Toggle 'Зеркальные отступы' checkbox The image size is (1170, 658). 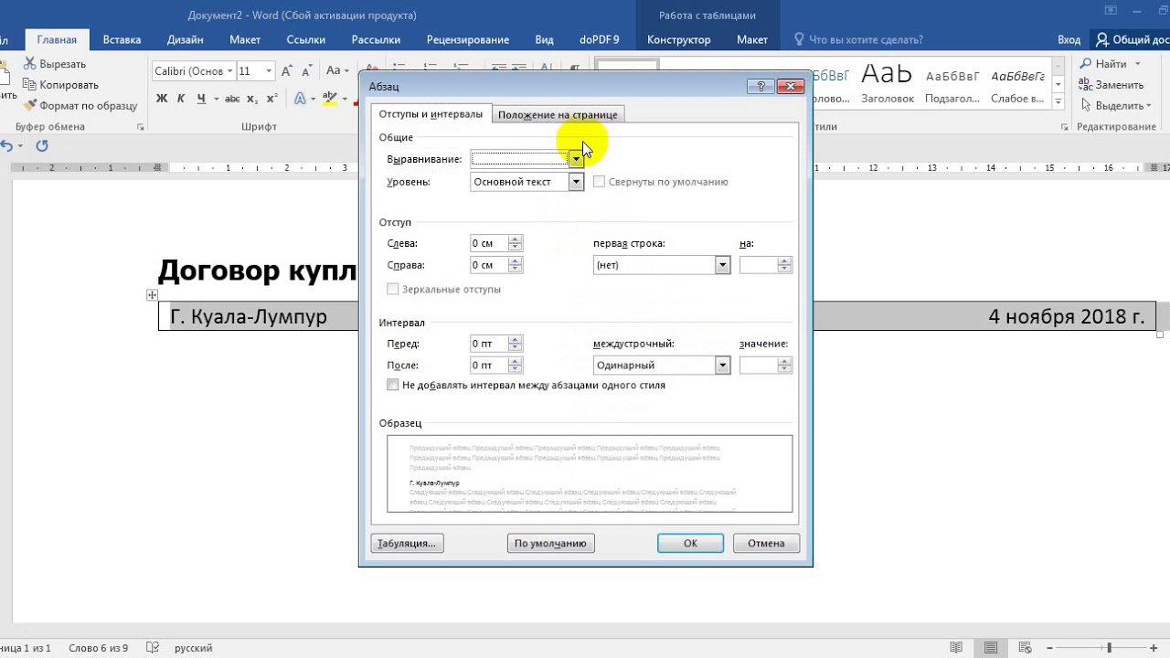point(393,289)
